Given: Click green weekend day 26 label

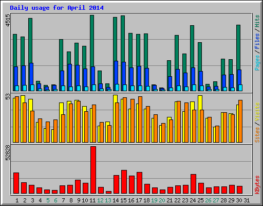Looking at the screenshot, I should tap(208, 200).
